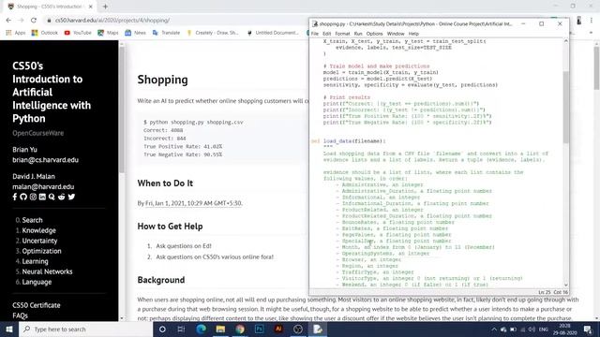
Task: Go to Search lecture link
Action: pyautogui.click(x=32, y=220)
